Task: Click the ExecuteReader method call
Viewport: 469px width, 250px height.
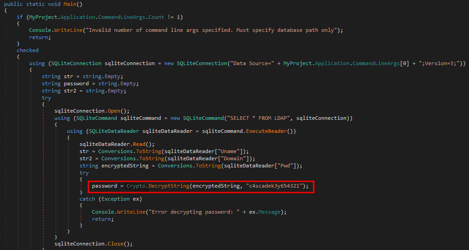Action: tap(266, 131)
